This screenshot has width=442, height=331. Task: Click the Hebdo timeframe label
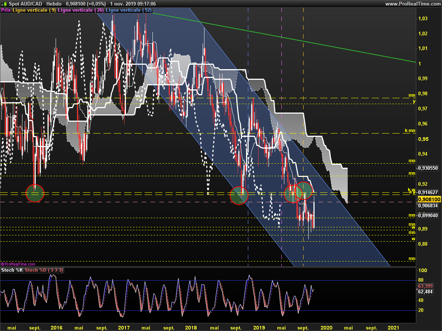[x=54, y=4]
